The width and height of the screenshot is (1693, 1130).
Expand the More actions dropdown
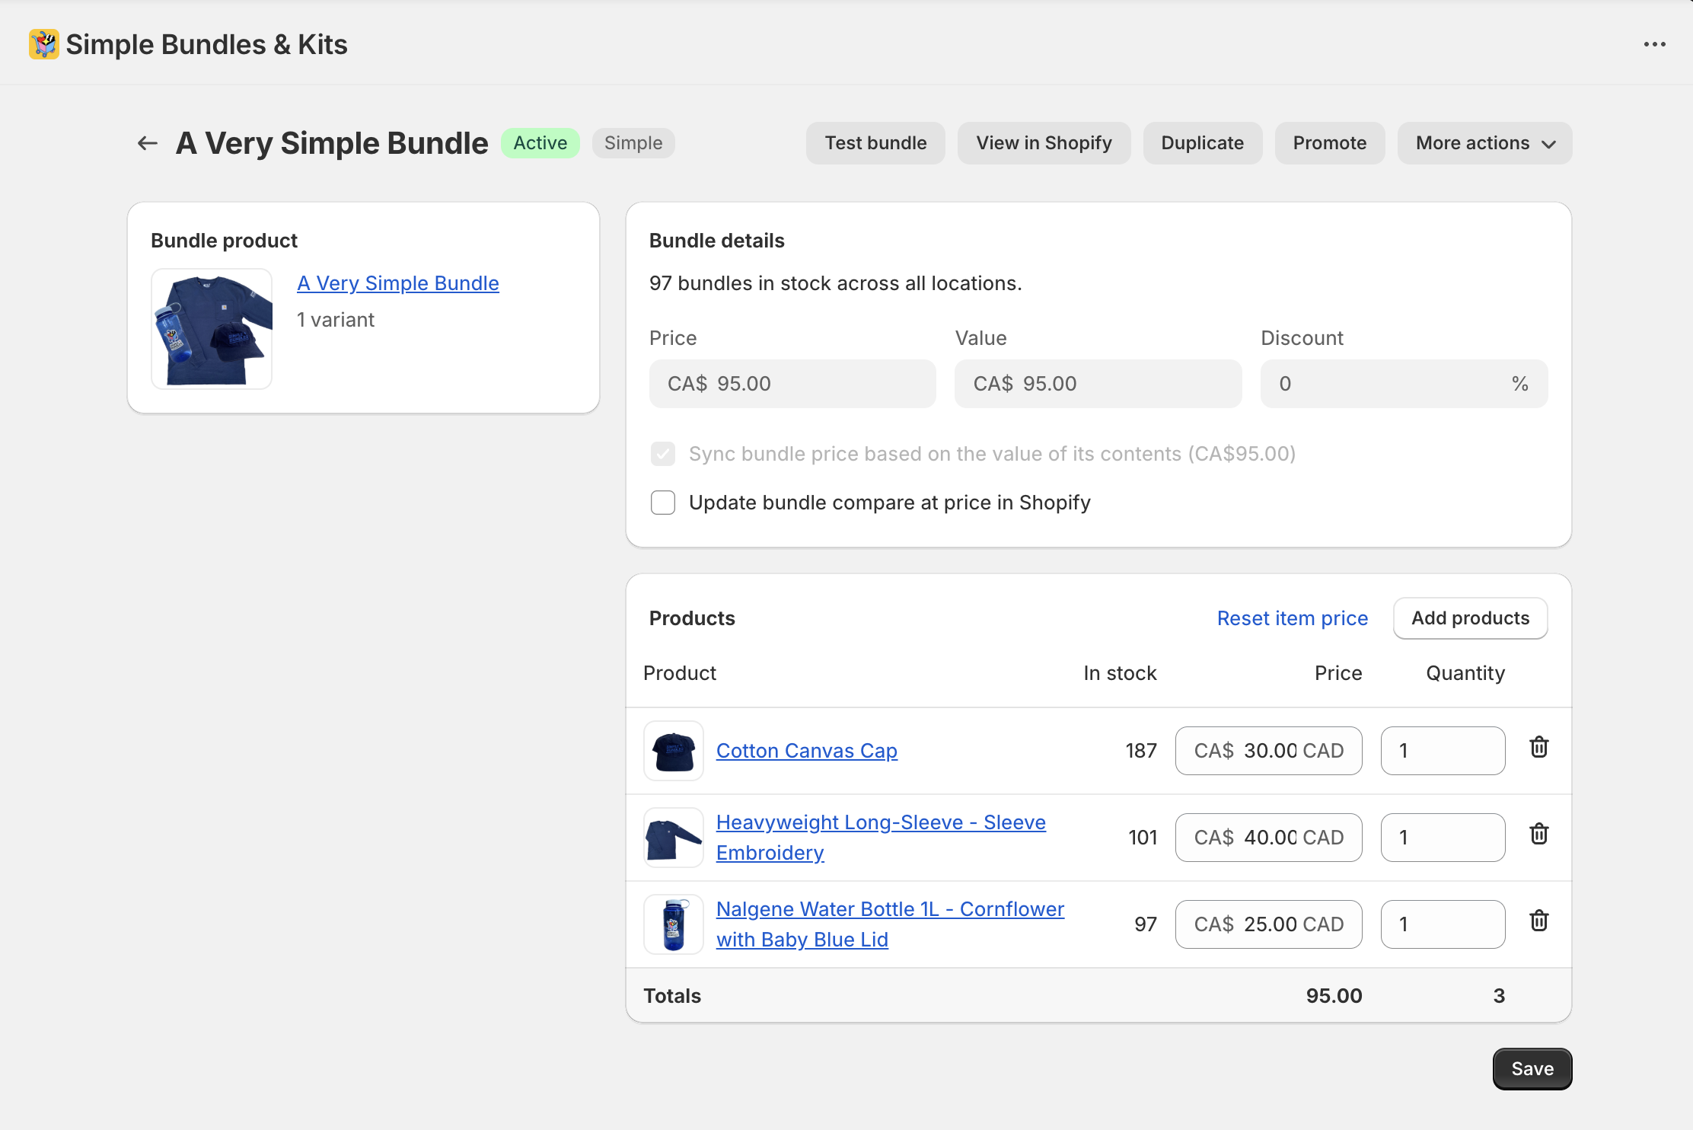[1484, 143]
